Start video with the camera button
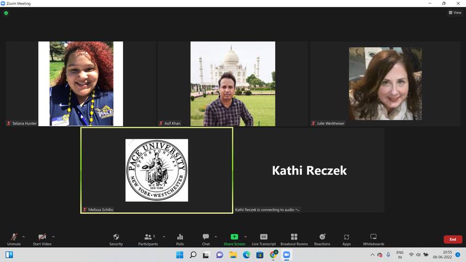Image resolution: width=466 pixels, height=262 pixels. (42, 239)
